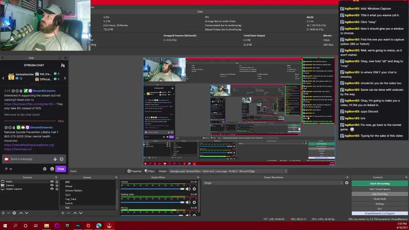Viewport: 409px width, 230px height.
Task: Show the next gift leaderboard entry
Action: pyautogui.click(x=65, y=78)
